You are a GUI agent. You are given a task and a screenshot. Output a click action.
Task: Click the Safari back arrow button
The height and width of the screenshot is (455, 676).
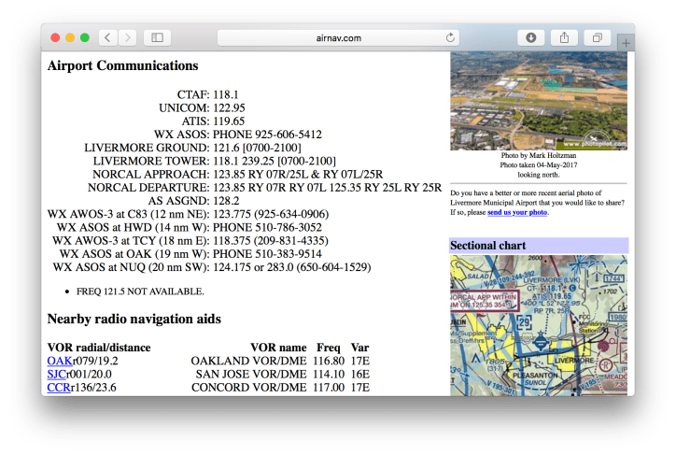(108, 38)
